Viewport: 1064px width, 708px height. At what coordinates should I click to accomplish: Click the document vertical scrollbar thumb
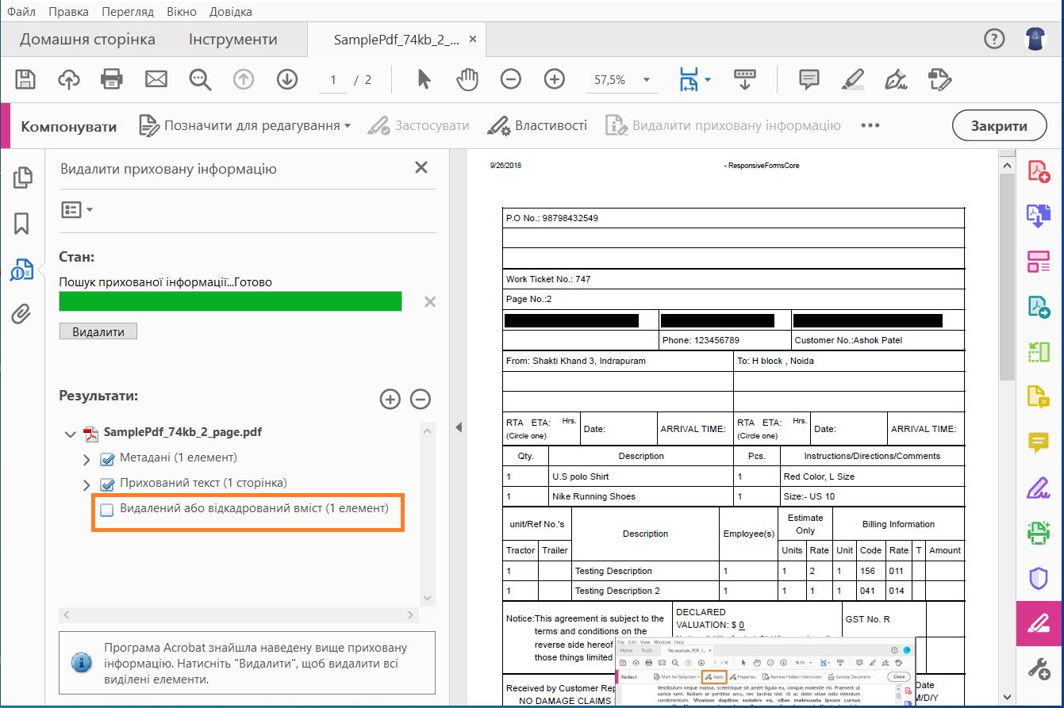click(1005, 277)
